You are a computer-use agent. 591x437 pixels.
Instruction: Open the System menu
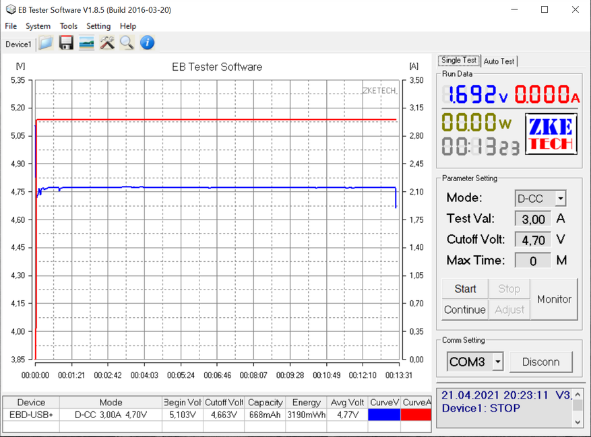point(38,26)
